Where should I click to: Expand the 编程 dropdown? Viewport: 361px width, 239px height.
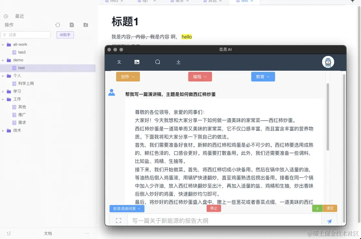click(200, 77)
